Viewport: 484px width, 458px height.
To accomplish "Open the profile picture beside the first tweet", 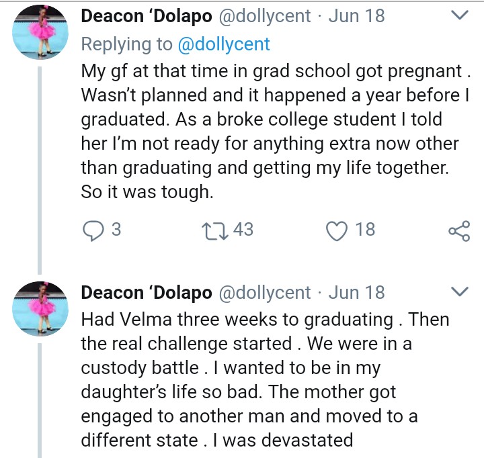I will (39, 32).
